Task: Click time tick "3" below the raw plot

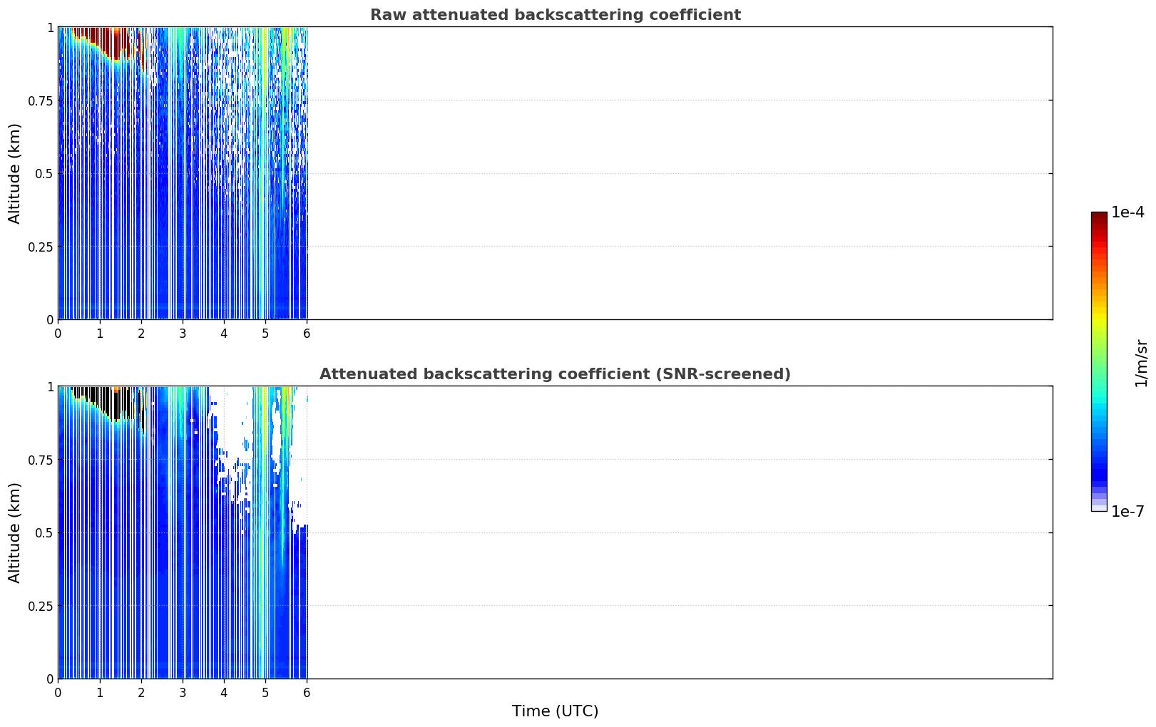Action: pos(183,333)
